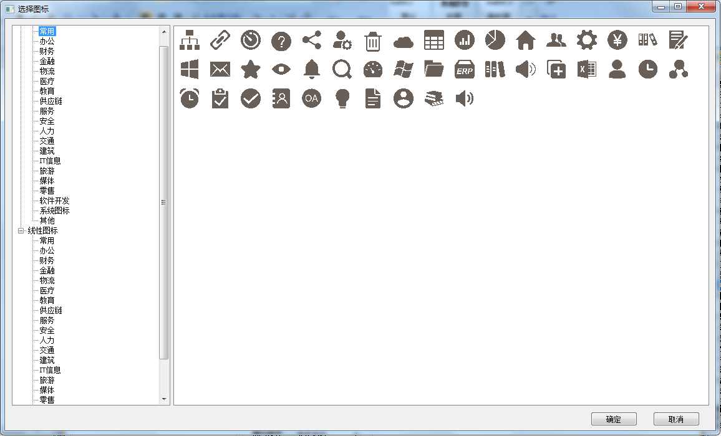Select the eye icon

281,69
